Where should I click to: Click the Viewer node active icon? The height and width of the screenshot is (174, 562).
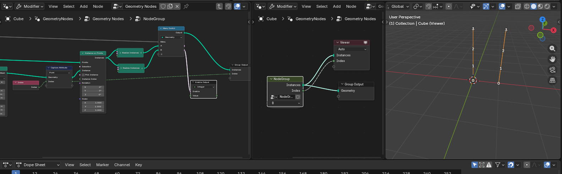pyautogui.click(x=365, y=43)
